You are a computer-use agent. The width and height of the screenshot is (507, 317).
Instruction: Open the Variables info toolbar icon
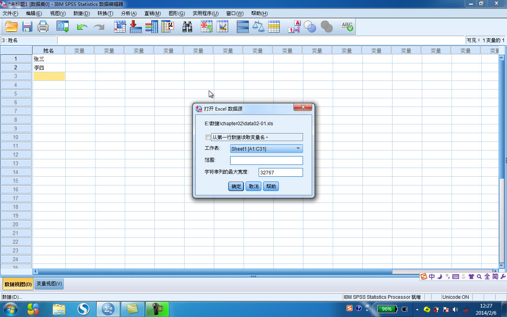pyautogui.click(x=152, y=27)
